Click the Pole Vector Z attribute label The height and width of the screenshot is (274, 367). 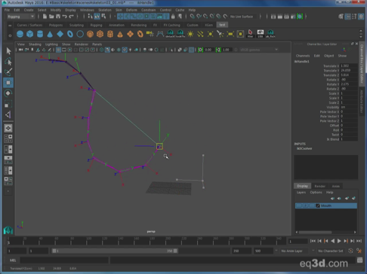point(329,120)
